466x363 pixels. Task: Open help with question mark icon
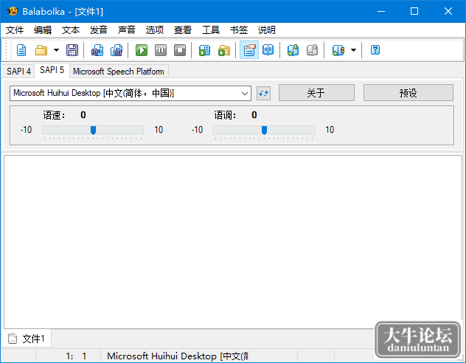coord(375,50)
